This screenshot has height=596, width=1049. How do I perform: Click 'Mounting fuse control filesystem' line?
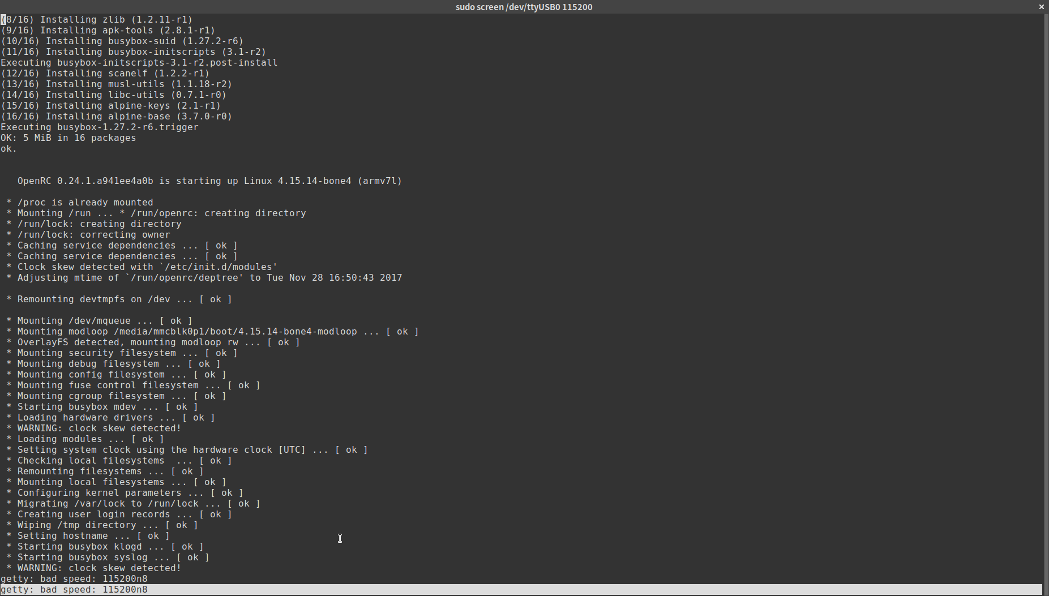click(134, 385)
